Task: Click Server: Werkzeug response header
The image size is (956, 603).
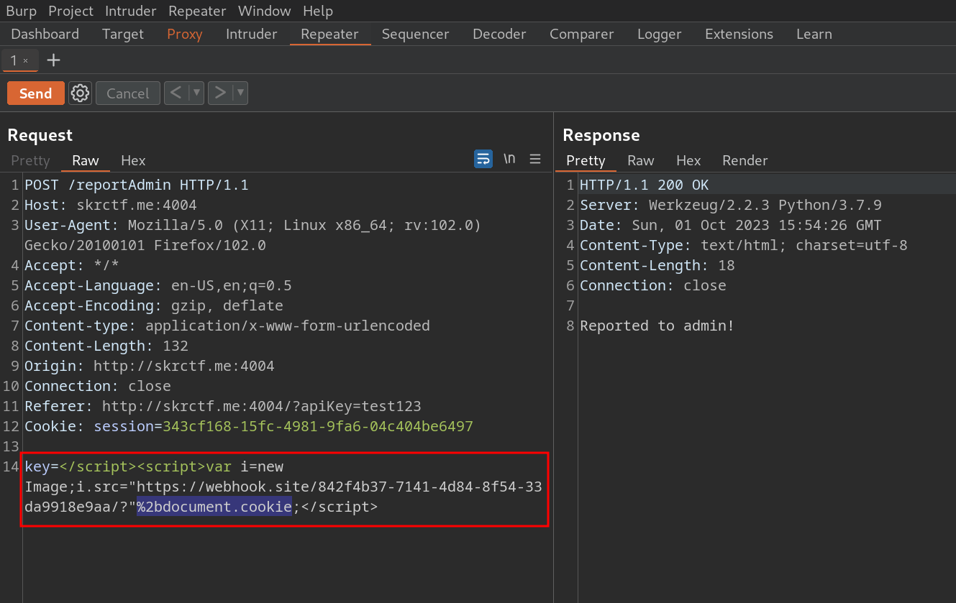Action: point(731,205)
